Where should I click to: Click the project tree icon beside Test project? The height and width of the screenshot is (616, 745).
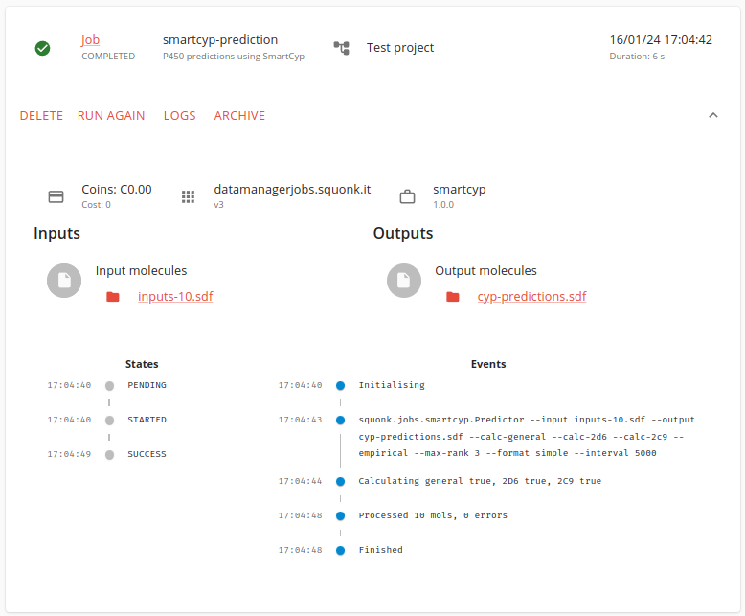(341, 48)
